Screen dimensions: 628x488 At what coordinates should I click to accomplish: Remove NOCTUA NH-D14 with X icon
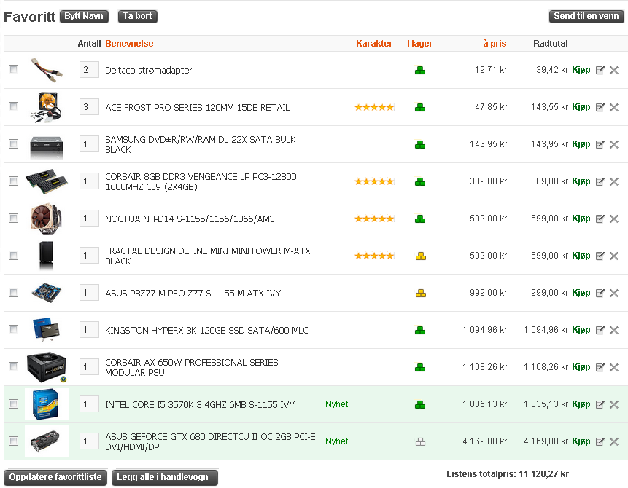[x=614, y=219]
